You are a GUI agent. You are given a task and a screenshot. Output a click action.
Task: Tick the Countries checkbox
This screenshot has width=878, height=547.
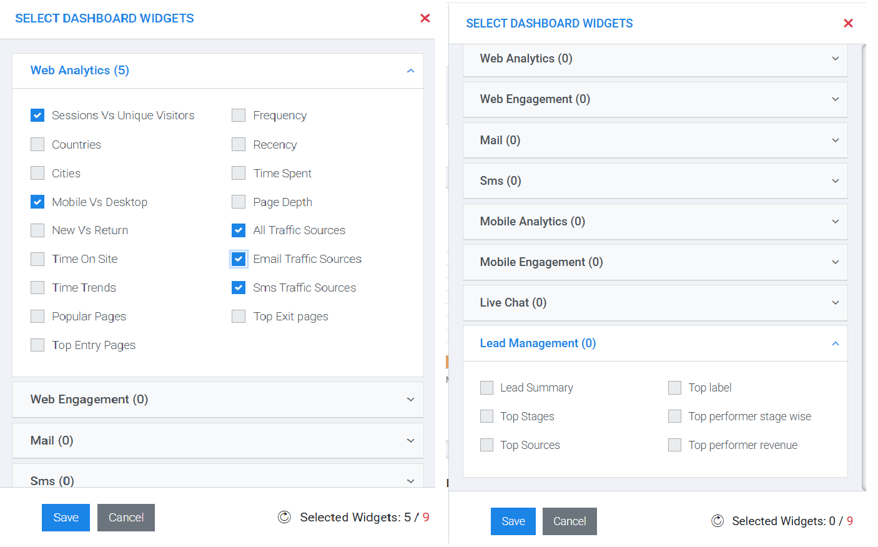[x=37, y=144]
